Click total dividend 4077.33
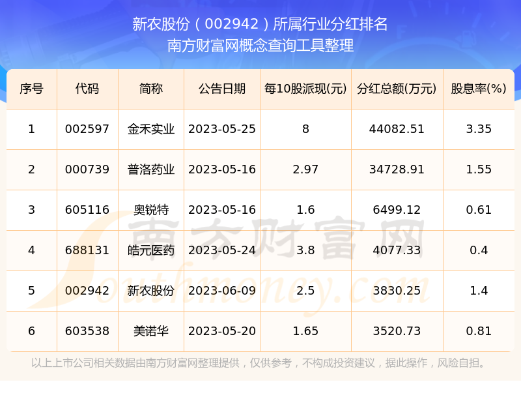The width and height of the screenshot is (521, 395). (397, 250)
